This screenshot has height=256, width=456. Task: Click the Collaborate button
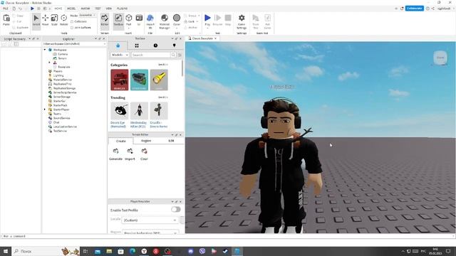415,9
